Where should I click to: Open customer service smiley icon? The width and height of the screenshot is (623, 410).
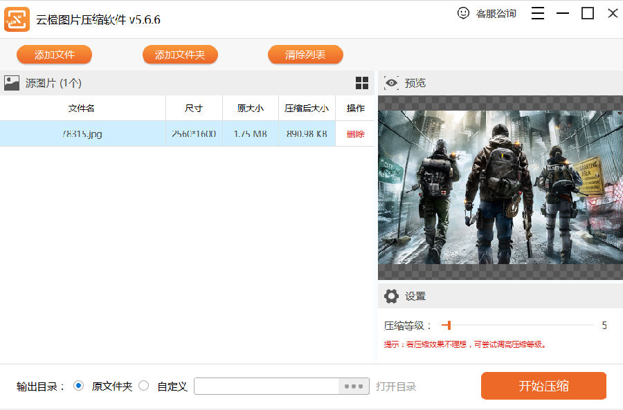pos(463,13)
